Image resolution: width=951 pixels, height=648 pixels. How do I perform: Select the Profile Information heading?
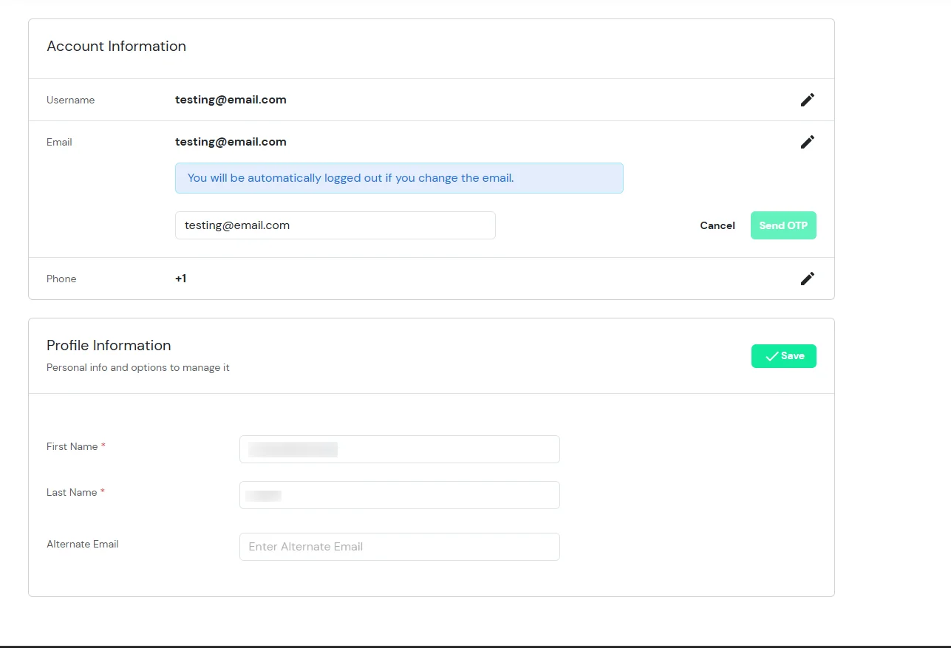(109, 345)
